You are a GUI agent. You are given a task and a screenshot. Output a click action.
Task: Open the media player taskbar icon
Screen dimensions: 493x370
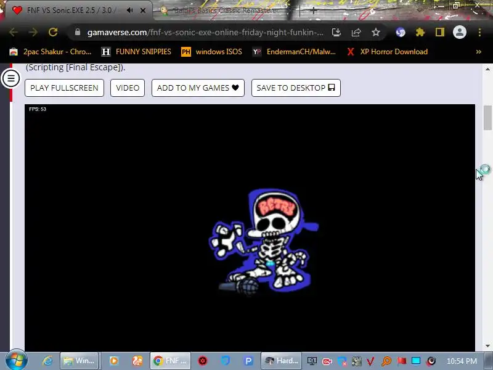114,361
